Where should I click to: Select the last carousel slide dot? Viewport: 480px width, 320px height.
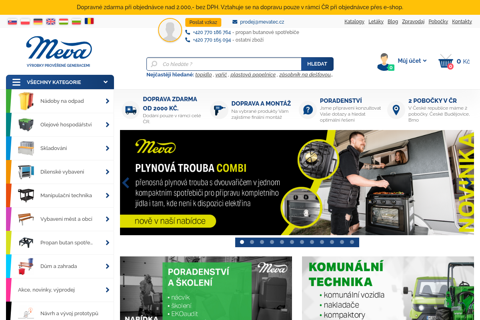[352, 242]
